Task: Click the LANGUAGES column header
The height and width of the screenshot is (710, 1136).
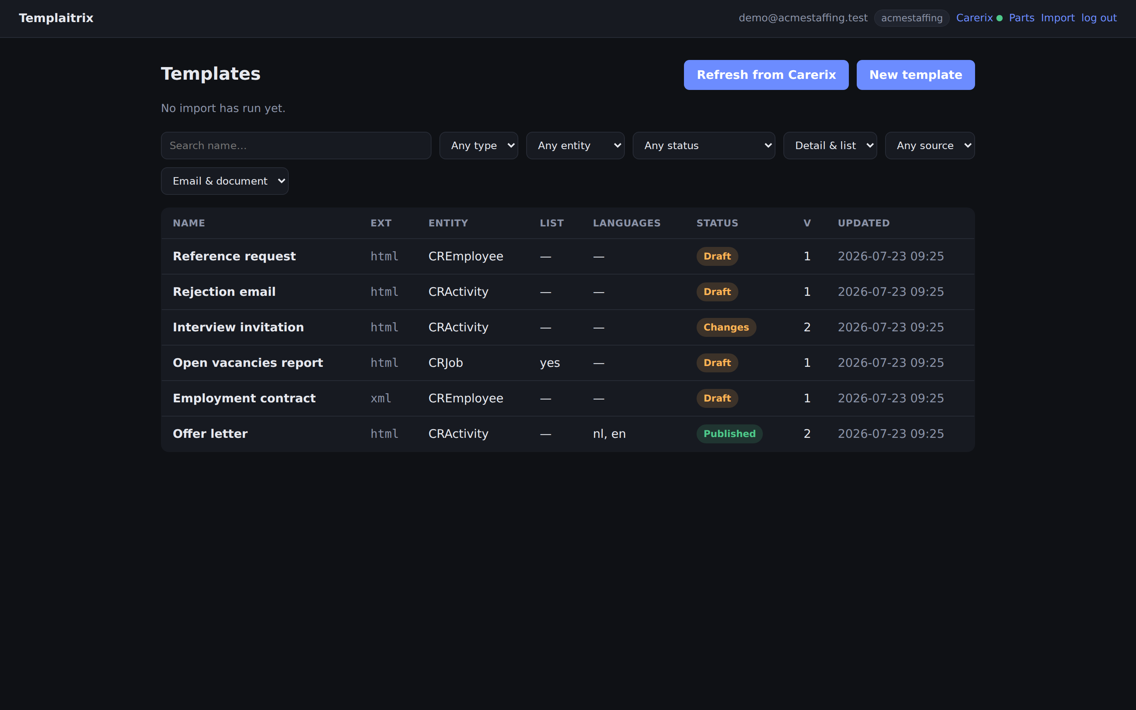Action: pos(627,223)
